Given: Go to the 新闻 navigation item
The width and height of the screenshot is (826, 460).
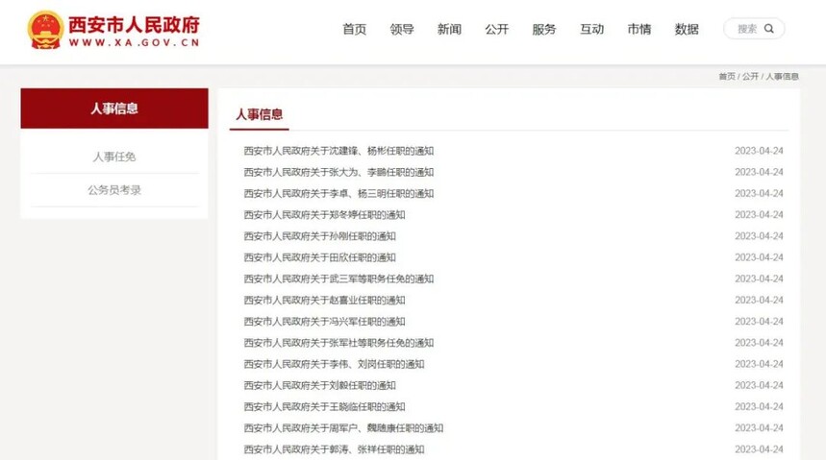Looking at the screenshot, I should (449, 29).
